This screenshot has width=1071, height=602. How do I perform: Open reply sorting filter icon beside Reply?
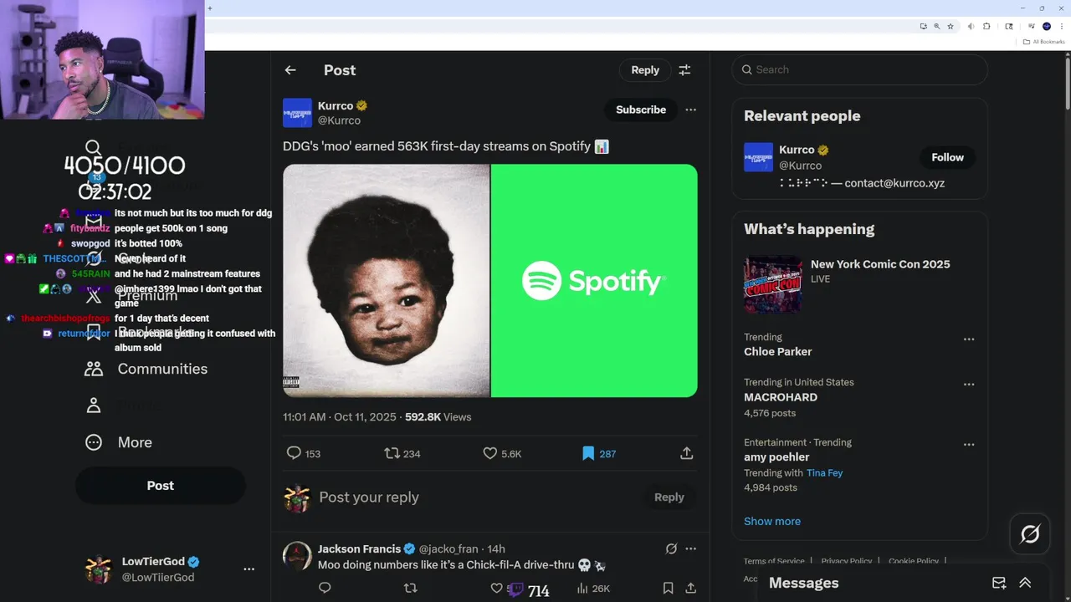pyautogui.click(x=684, y=70)
